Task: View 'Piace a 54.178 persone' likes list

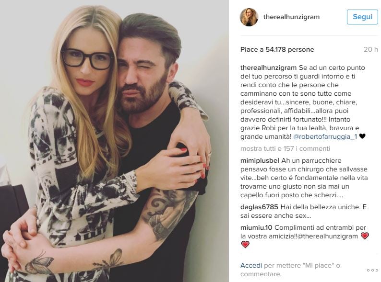Action: pyautogui.click(x=277, y=49)
